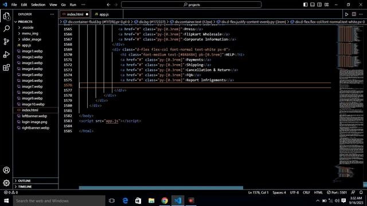Open the Selection menu

[38, 5]
